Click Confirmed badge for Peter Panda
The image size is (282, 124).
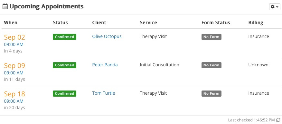pyautogui.click(x=65, y=65)
